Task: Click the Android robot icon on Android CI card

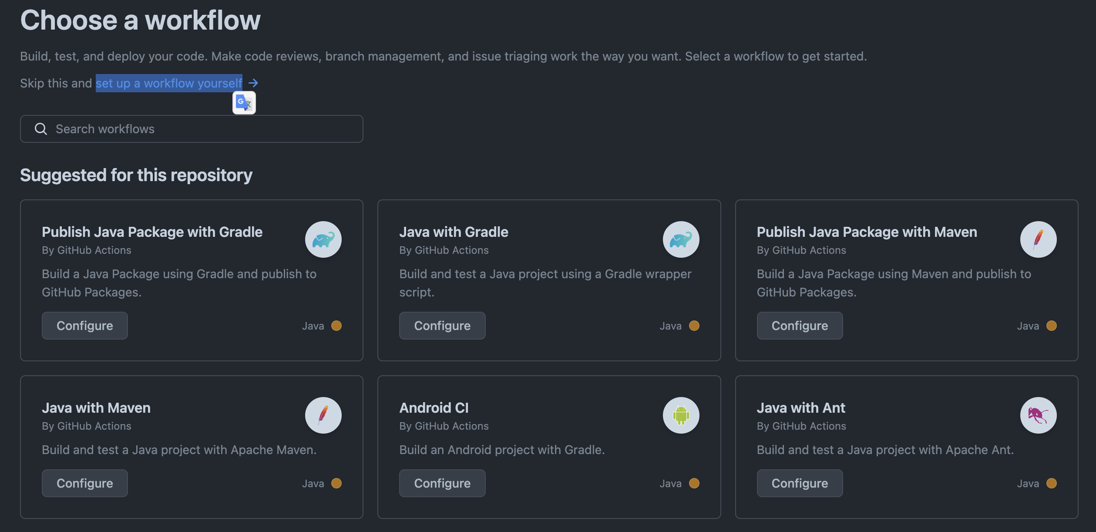Action: pos(681,415)
